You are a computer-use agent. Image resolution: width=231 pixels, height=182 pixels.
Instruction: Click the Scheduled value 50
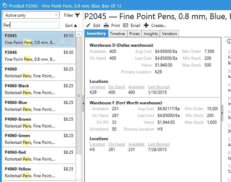point(114,129)
